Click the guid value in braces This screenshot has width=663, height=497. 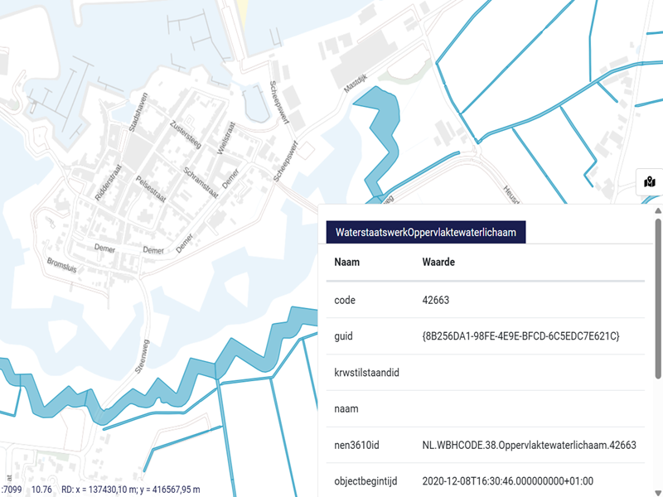520,336
